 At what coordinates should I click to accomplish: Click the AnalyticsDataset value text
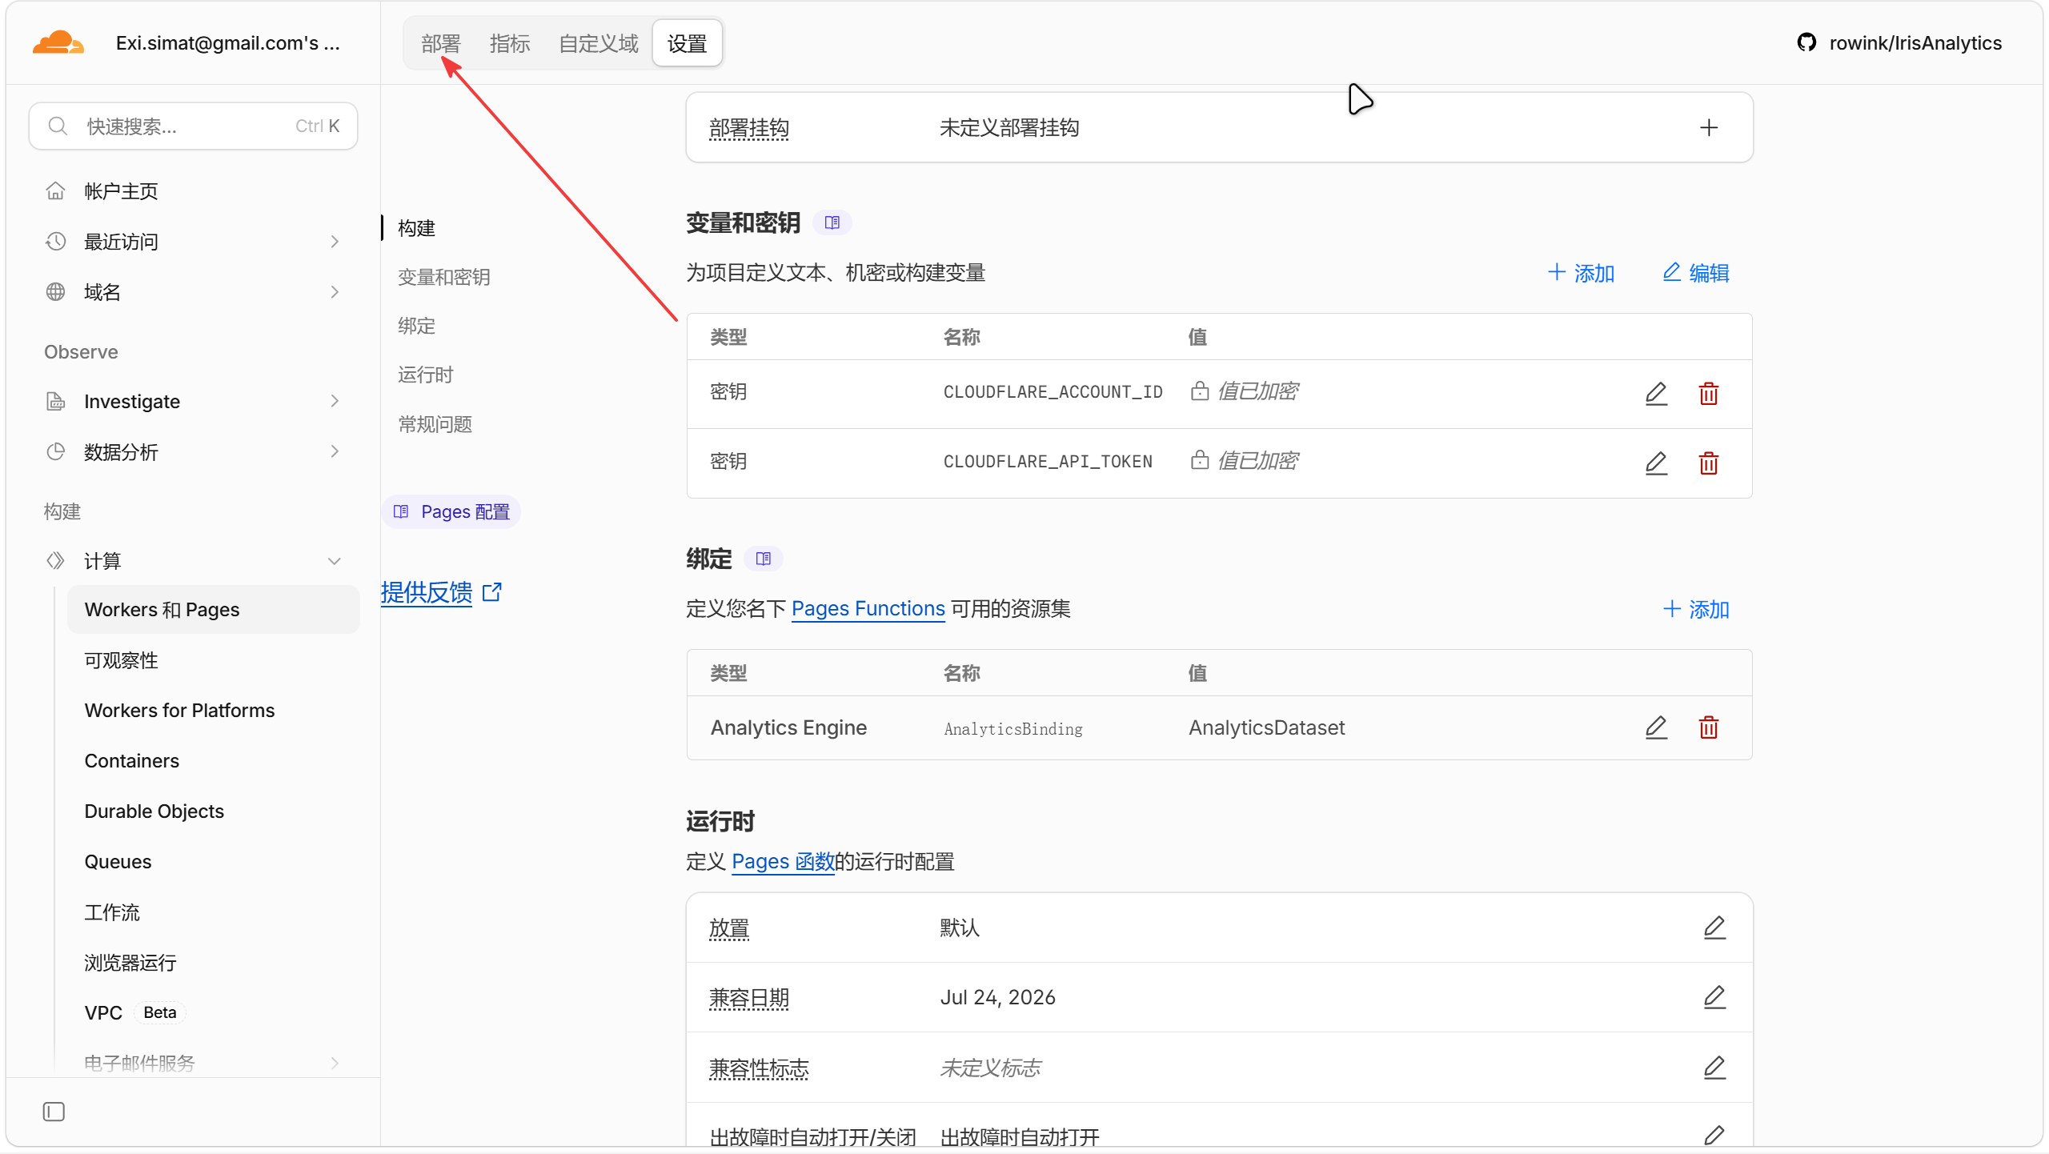(x=1266, y=727)
